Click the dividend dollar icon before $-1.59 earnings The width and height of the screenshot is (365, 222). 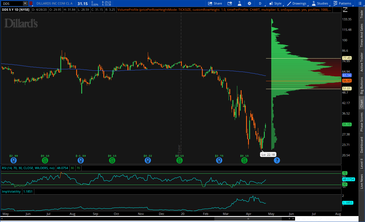click(x=45, y=160)
